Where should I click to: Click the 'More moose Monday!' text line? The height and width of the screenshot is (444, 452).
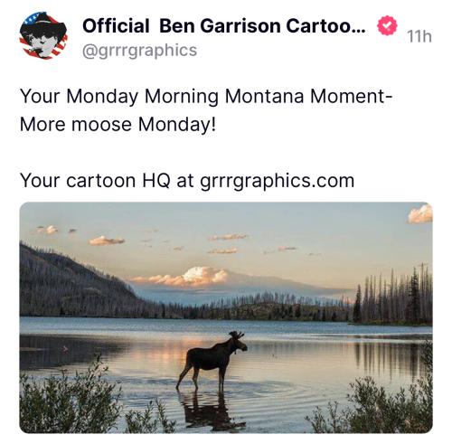(x=118, y=125)
